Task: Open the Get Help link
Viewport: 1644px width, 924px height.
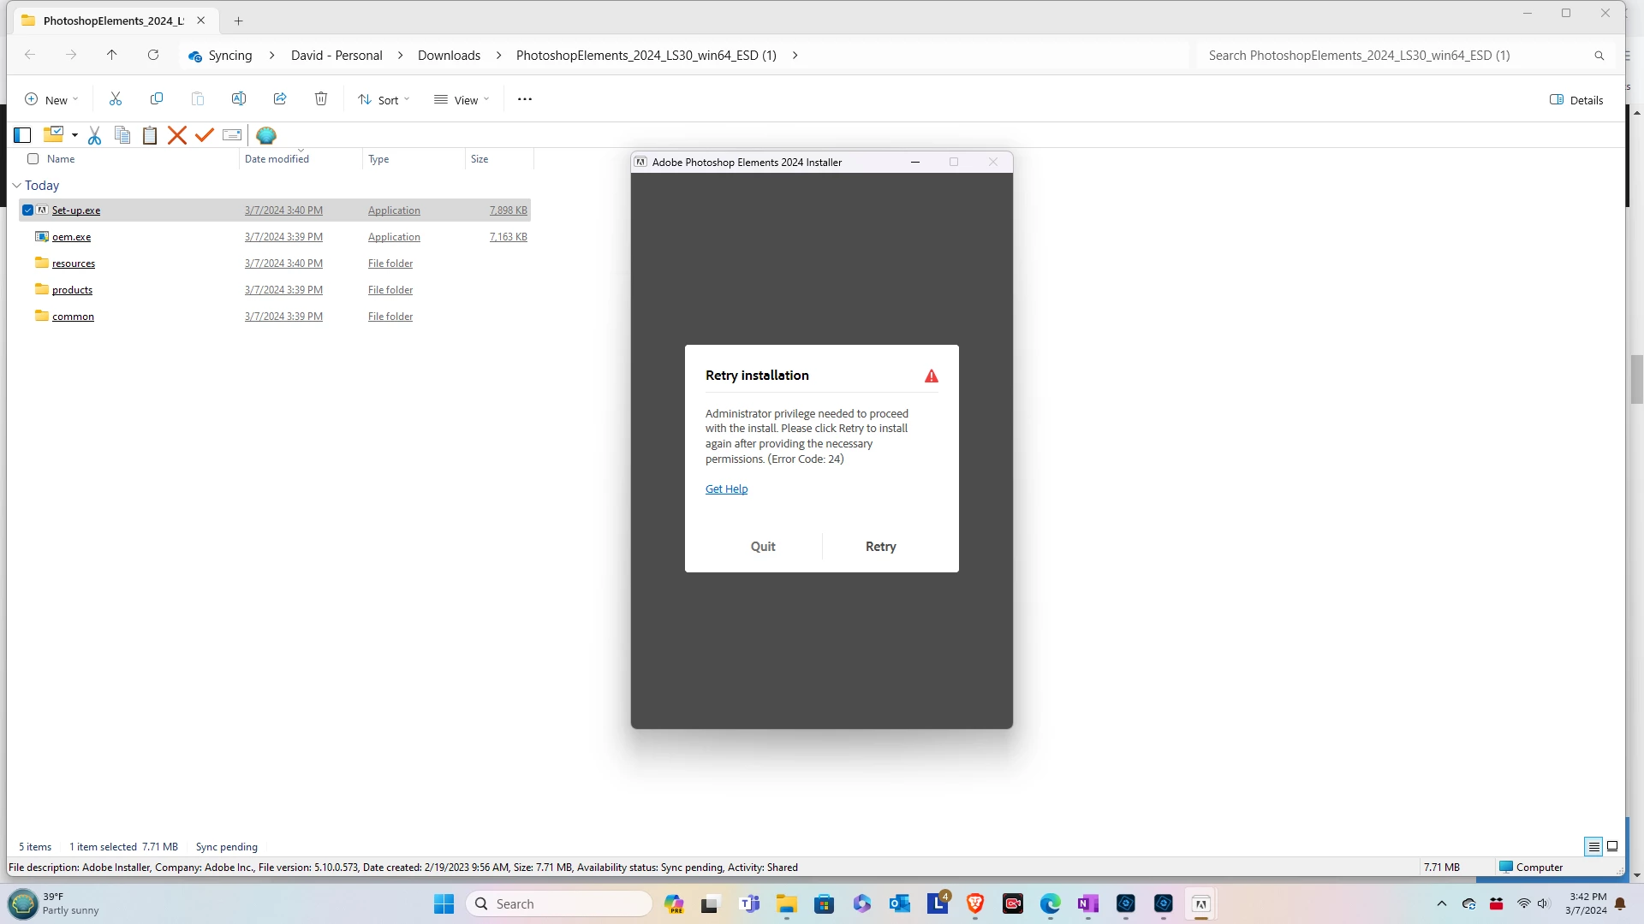Action: (x=726, y=489)
